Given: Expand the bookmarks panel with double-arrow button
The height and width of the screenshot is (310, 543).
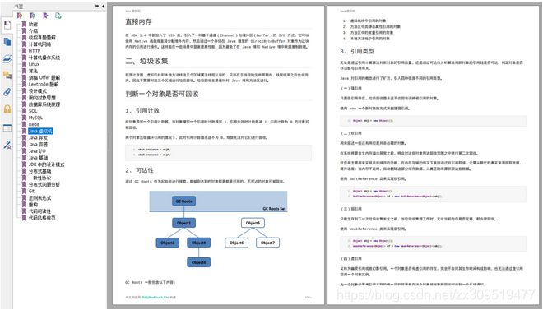Looking at the screenshot, I should (97, 6).
